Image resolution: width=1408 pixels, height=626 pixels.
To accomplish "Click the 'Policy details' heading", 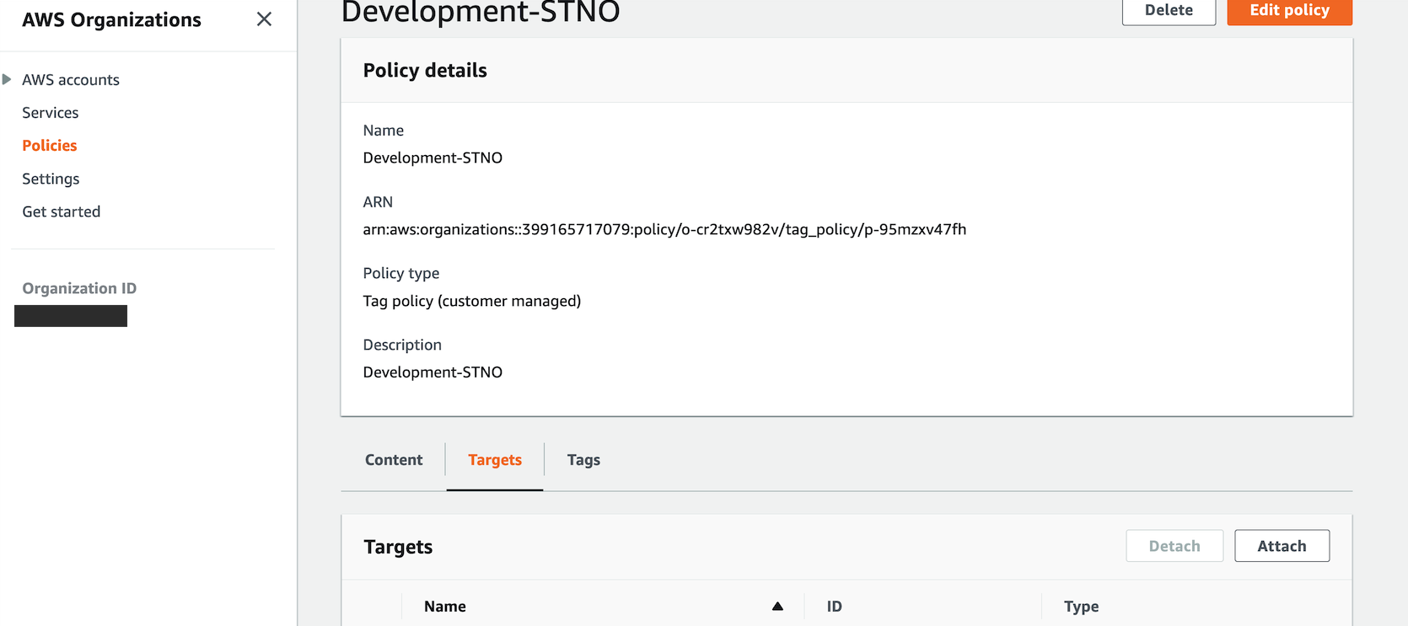I will tap(425, 71).
